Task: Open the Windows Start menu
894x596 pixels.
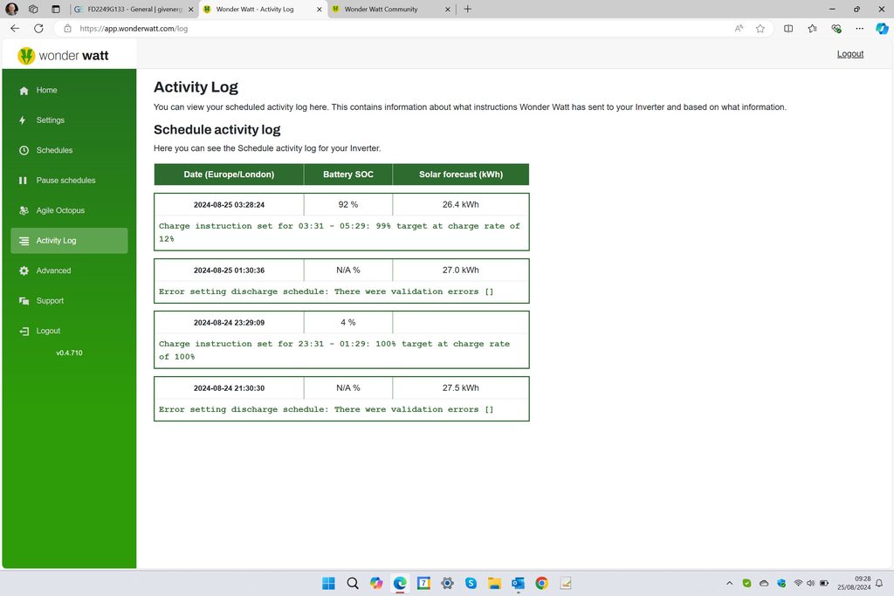Action: [x=329, y=583]
